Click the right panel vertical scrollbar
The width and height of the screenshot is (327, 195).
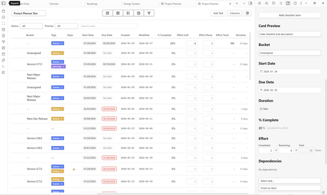[326, 122]
